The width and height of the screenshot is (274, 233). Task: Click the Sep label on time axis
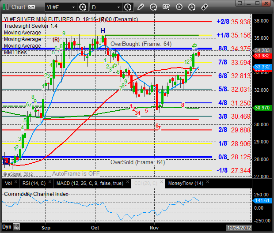coord(46,228)
